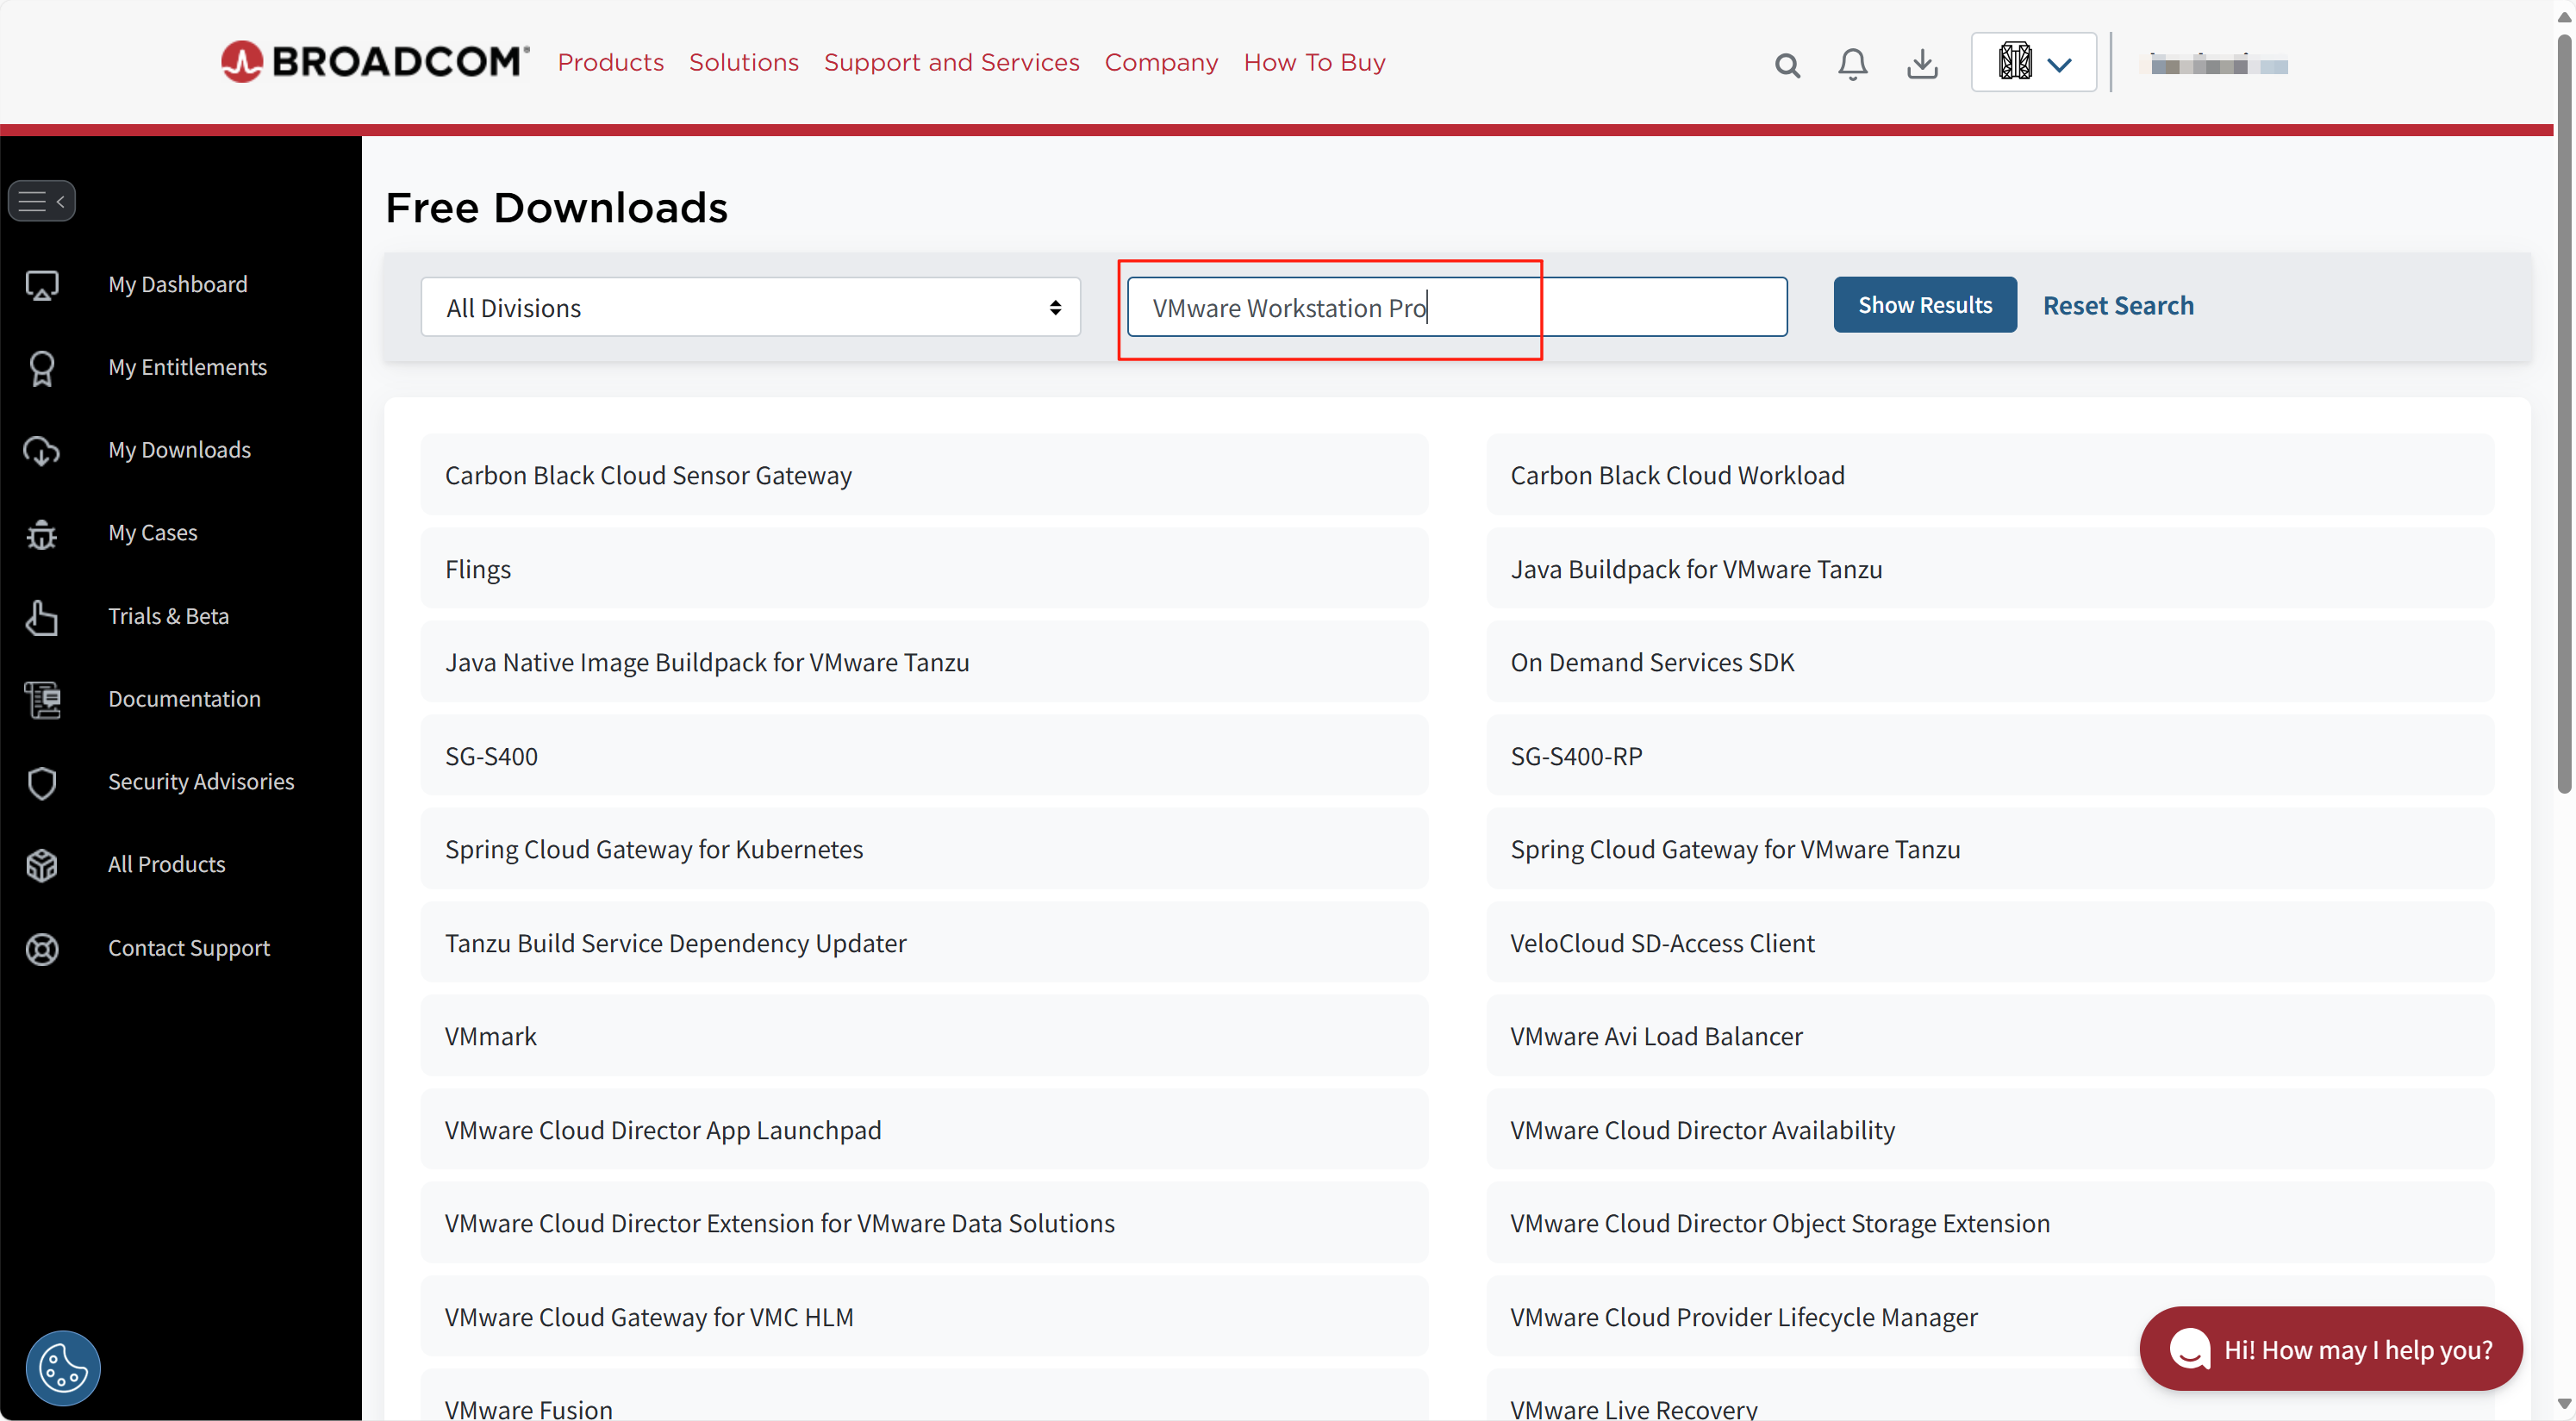Open the chat help bubble
Screen dimensions: 2576x1421
pos(2330,1348)
